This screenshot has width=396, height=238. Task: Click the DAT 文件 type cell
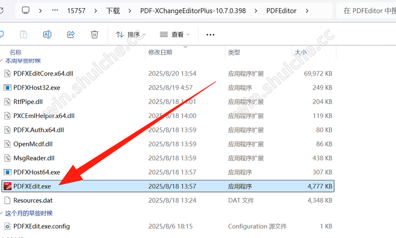(x=241, y=200)
